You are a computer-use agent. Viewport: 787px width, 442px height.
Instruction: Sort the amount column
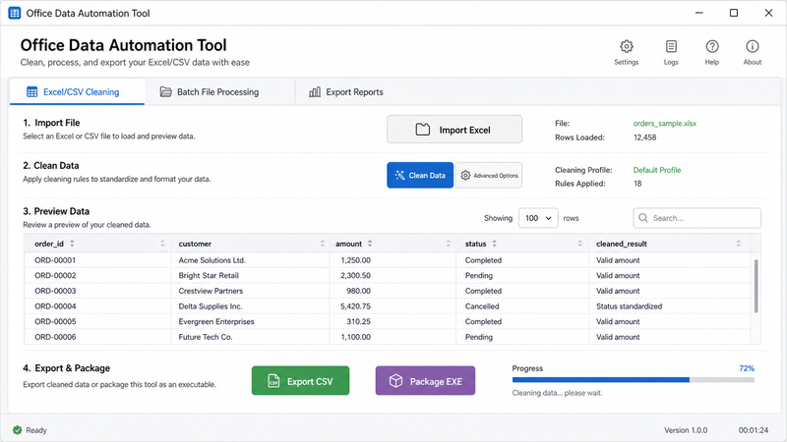370,244
